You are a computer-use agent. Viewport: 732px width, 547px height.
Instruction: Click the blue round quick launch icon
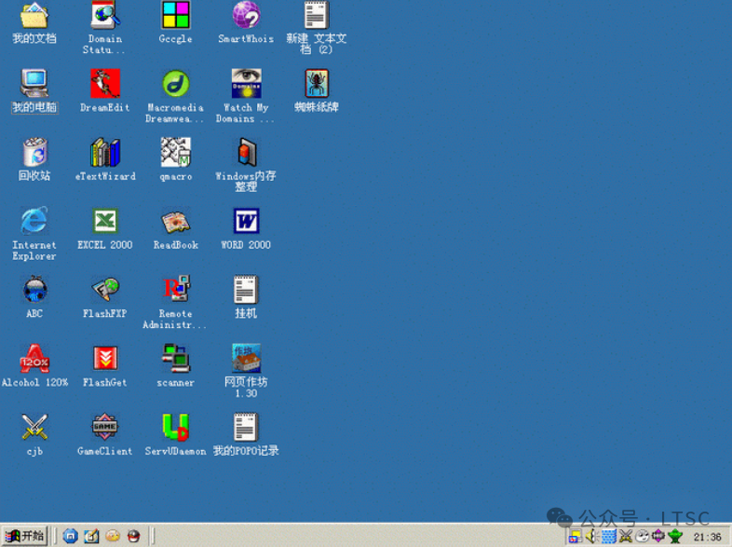click(x=71, y=536)
